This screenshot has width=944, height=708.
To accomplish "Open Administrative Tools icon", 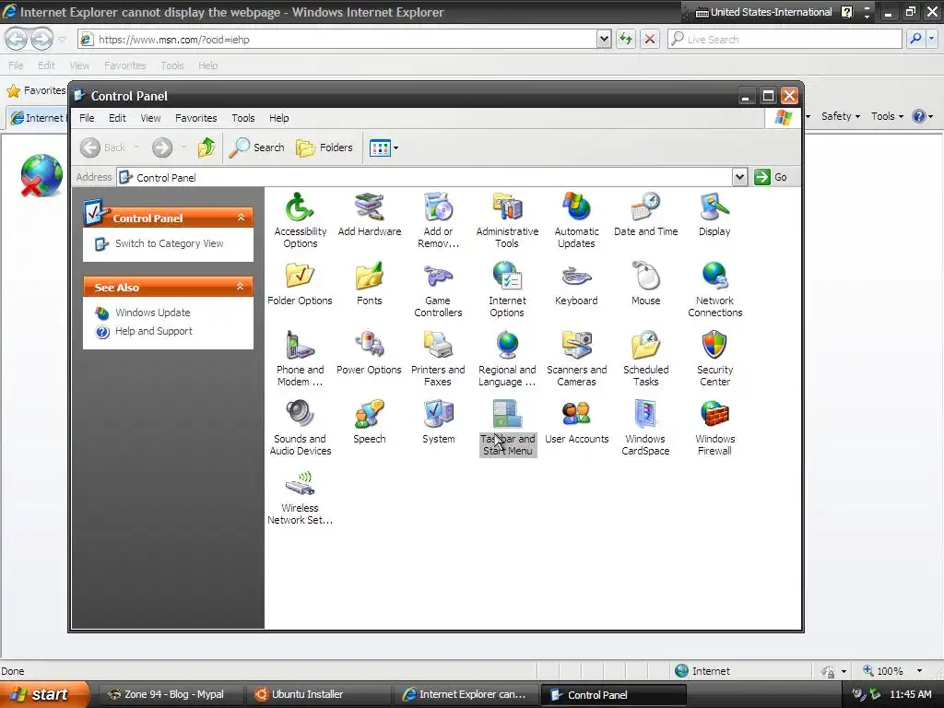I will click(507, 220).
